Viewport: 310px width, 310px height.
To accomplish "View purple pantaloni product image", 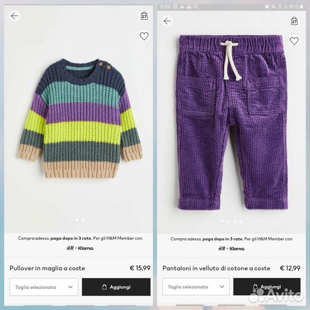I will tap(232, 122).
